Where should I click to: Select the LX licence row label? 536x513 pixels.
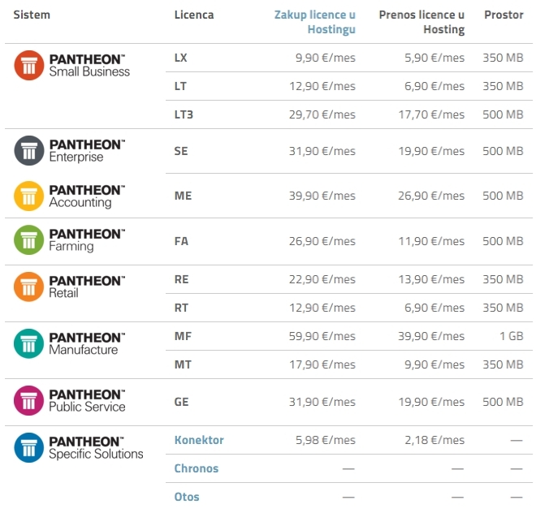click(x=180, y=58)
